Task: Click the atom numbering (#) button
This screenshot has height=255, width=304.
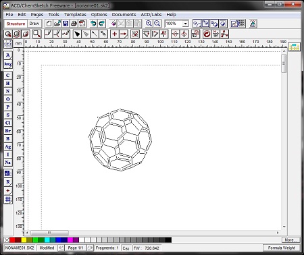Action: point(8,199)
